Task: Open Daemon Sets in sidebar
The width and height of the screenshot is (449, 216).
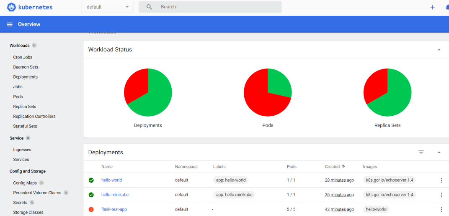Action: pos(26,67)
